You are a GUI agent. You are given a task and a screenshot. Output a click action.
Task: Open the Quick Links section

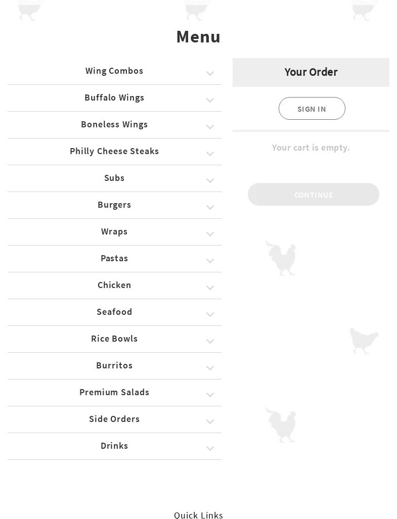click(x=198, y=515)
